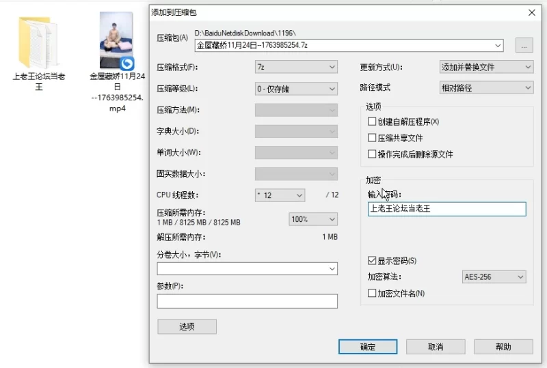Screen dimensions: 547x368
Task: Click the sync badge on the mp4 thumbnail
Action: 127,63
